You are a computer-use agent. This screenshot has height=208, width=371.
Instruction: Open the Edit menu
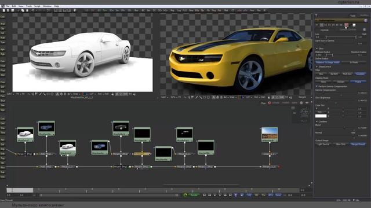pos(14,6)
